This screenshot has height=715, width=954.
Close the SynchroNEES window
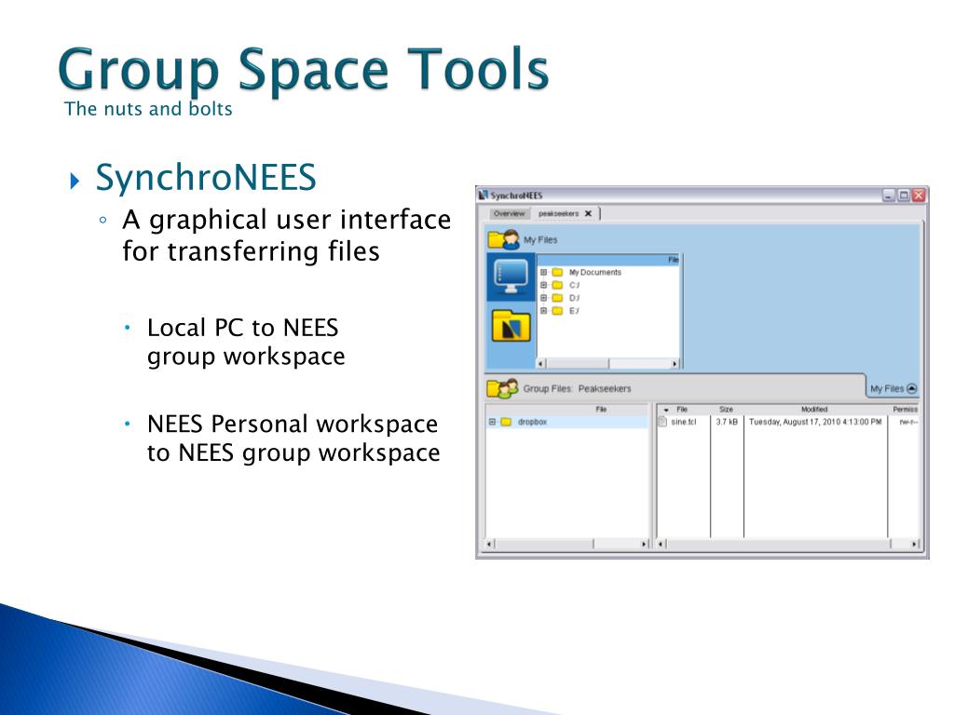pyautogui.click(x=919, y=196)
